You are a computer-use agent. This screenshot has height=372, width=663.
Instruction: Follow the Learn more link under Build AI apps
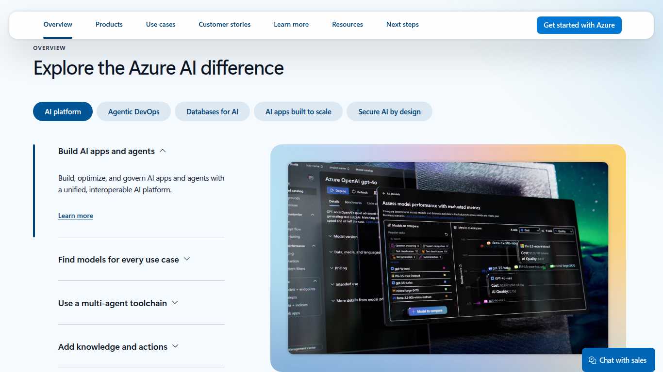tap(76, 216)
